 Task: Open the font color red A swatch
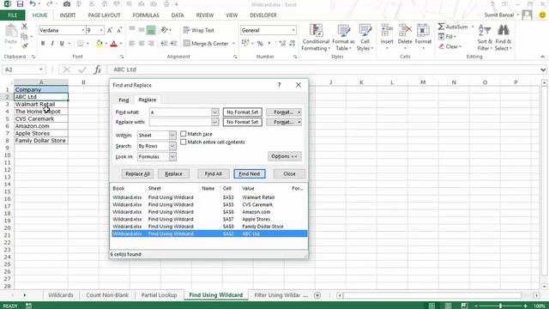click(113, 44)
